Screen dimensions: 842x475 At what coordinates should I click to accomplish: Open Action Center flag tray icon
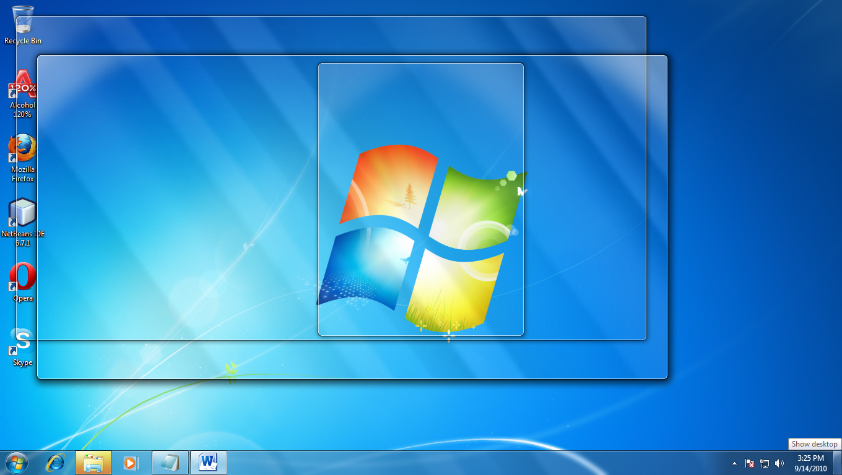pyautogui.click(x=750, y=463)
